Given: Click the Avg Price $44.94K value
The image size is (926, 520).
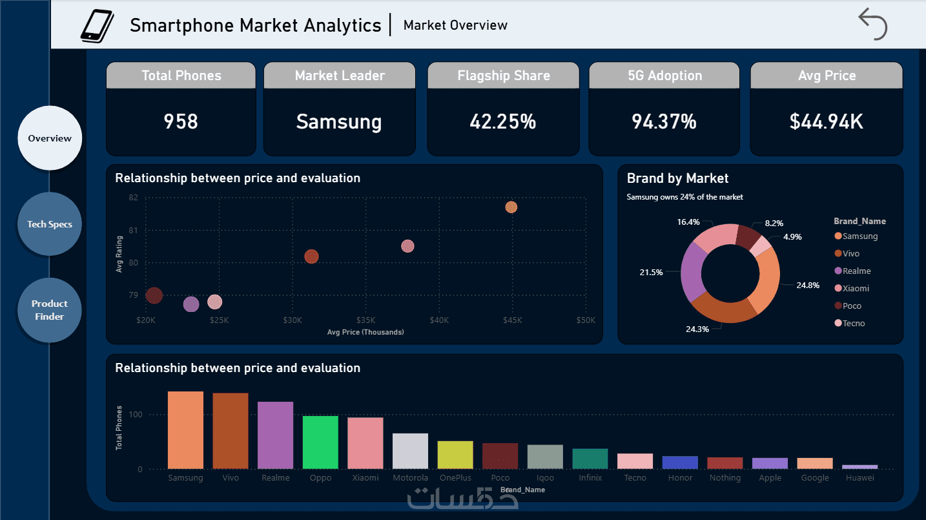Looking at the screenshot, I should 827,121.
